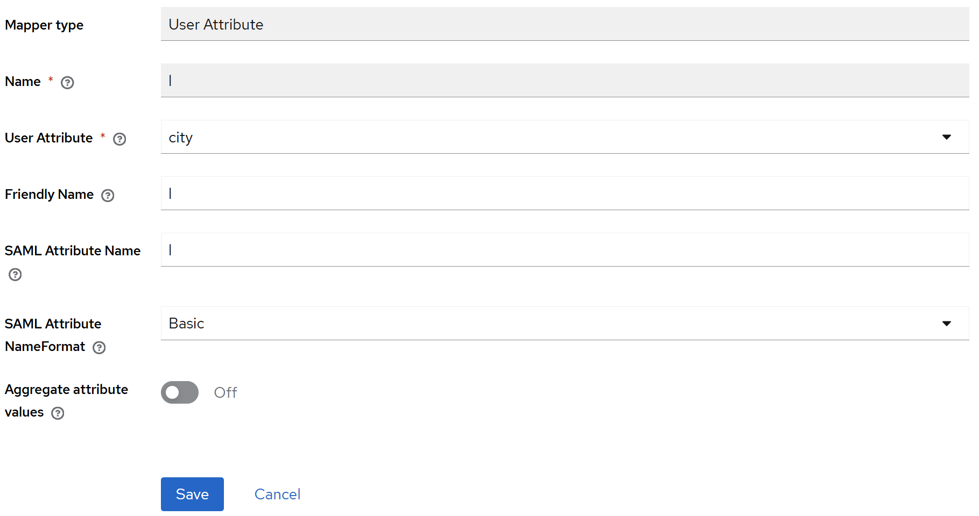Click SAML Attribute NameFormat help icon
Viewport: 979px width, 516px height.
[99, 347]
